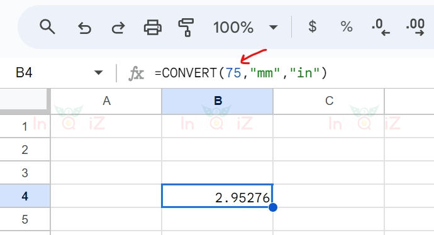Select empty cell B1

217,126
